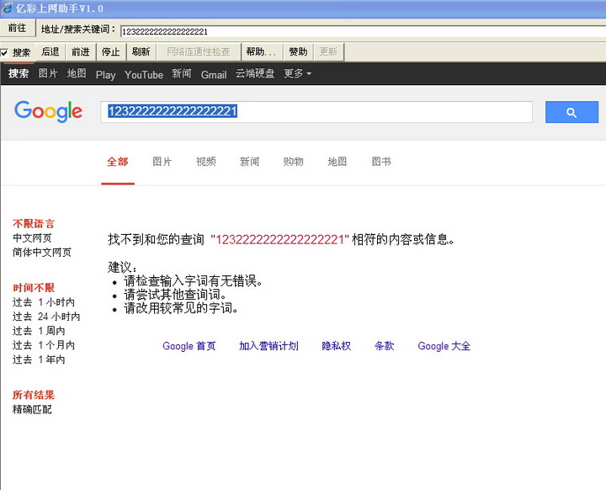This screenshot has height=490, width=606.
Task: Click the 请尝试其他查询词 suggestion
Action: point(175,295)
